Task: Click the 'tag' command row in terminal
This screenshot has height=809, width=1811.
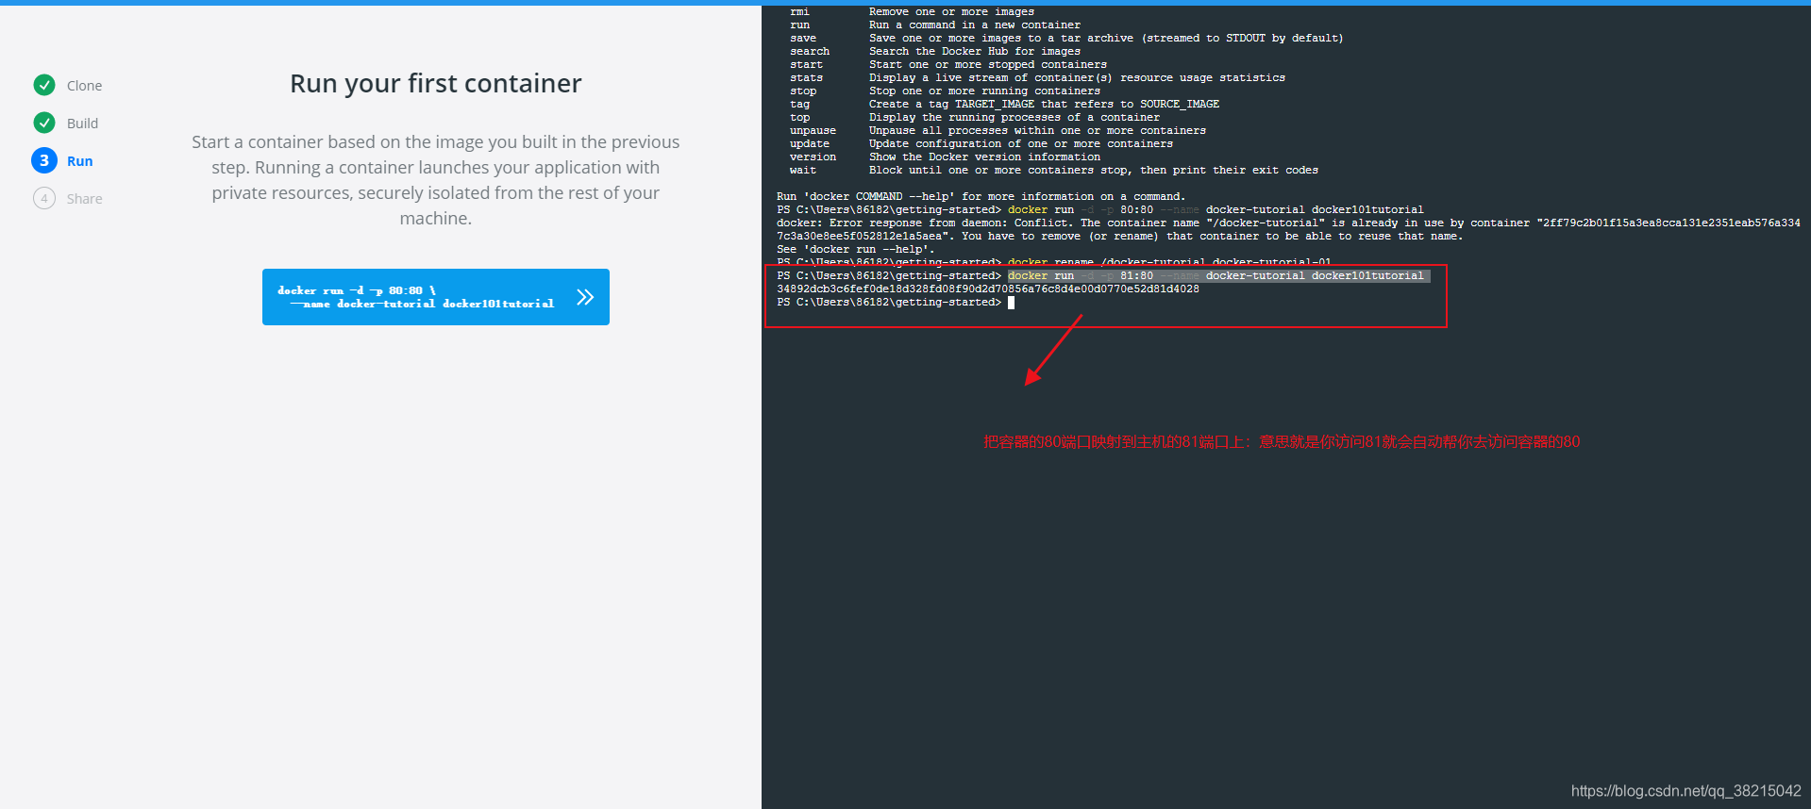Action: [x=1005, y=105]
